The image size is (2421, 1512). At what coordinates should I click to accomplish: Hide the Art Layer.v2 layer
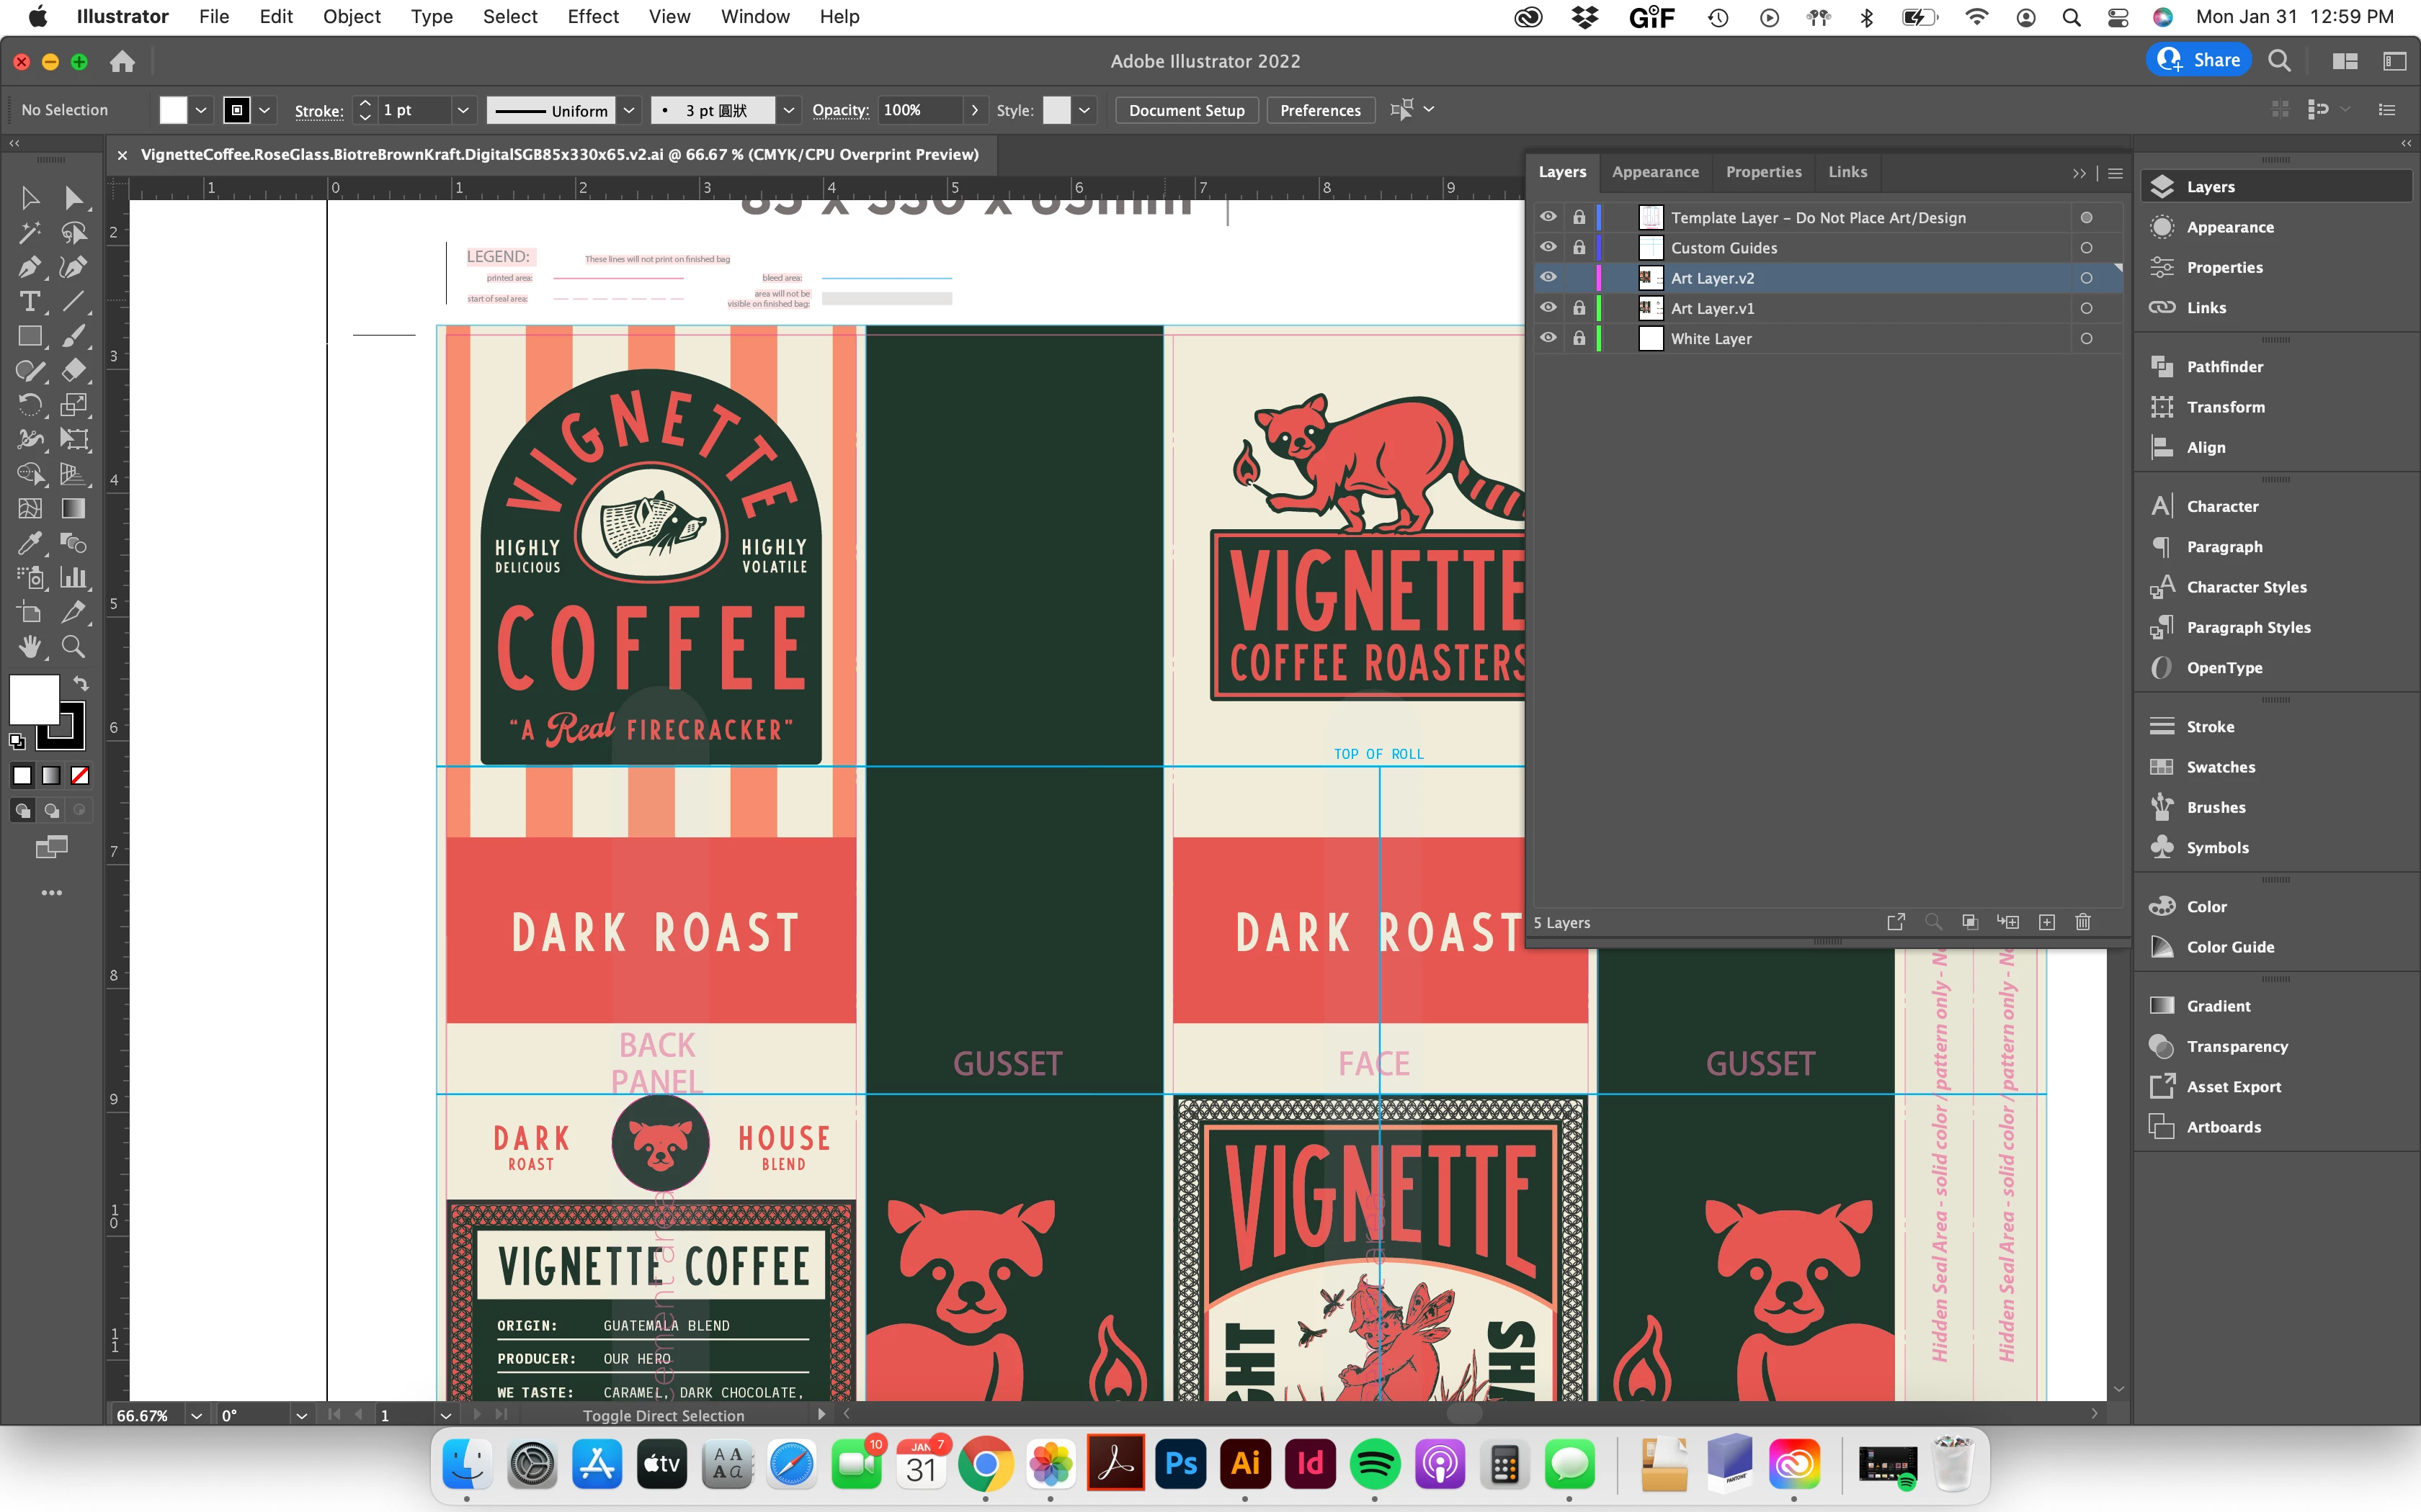click(1548, 278)
